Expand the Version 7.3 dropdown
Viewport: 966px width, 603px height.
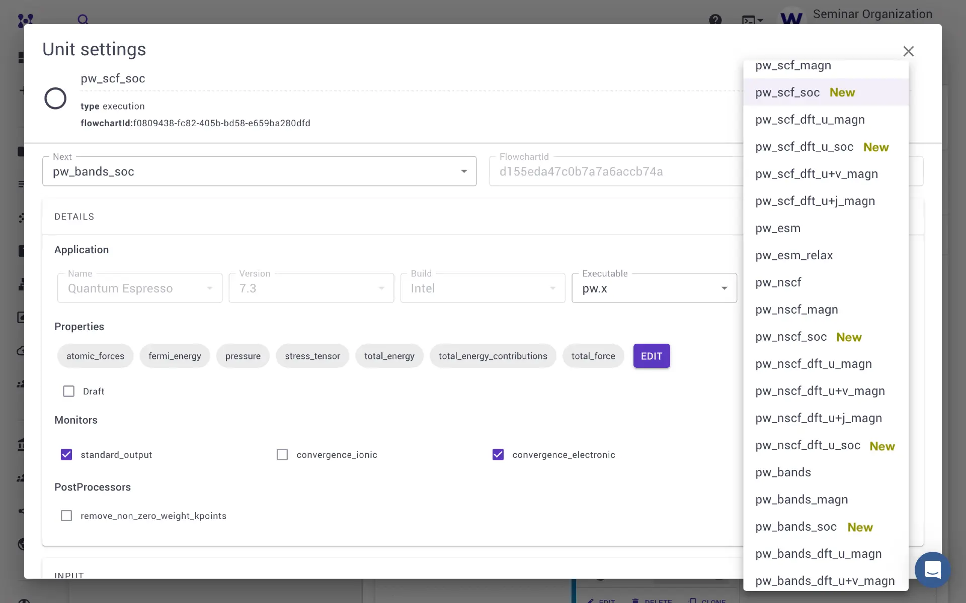pos(382,288)
